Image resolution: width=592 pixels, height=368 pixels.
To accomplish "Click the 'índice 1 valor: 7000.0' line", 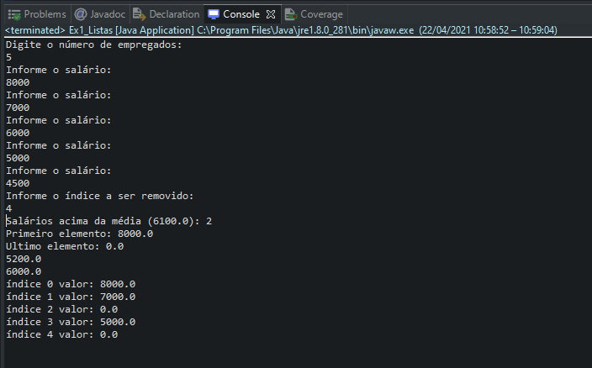I will coord(71,297).
